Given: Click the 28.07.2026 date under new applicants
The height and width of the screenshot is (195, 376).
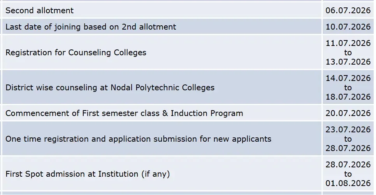Looking at the screenshot, I should click(x=348, y=148).
